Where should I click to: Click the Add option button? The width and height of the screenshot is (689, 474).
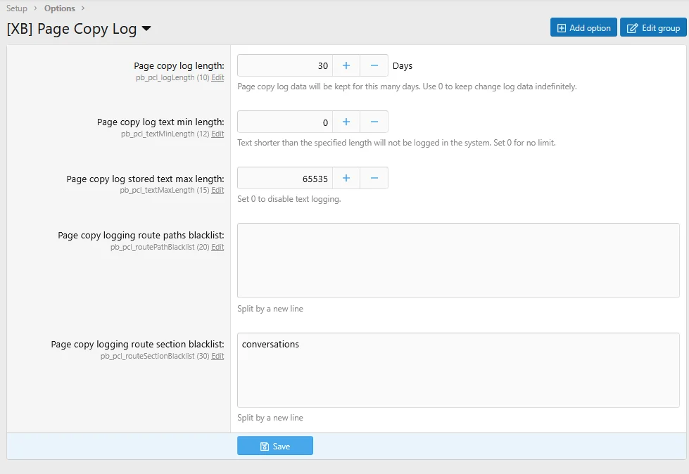pos(583,27)
